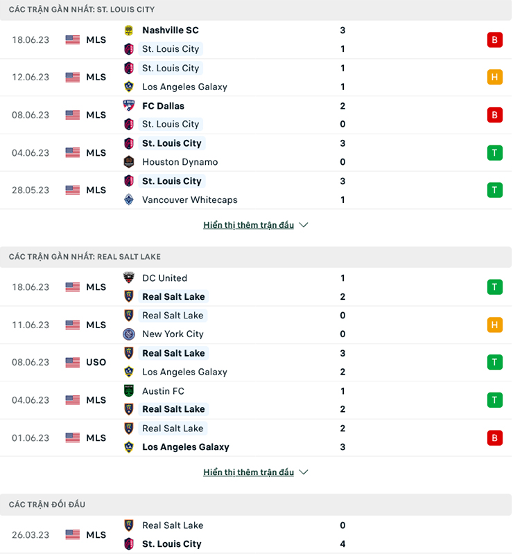Click Hiển thị thêm trận đấu under Real Salt Lake
513x558 pixels.
tap(250, 471)
